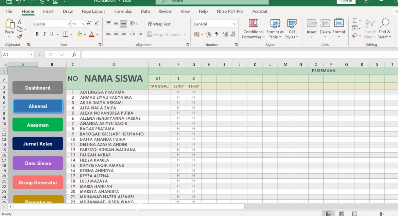
Task: Click the Cut scissors icon
Action: [x=20, y=21]
